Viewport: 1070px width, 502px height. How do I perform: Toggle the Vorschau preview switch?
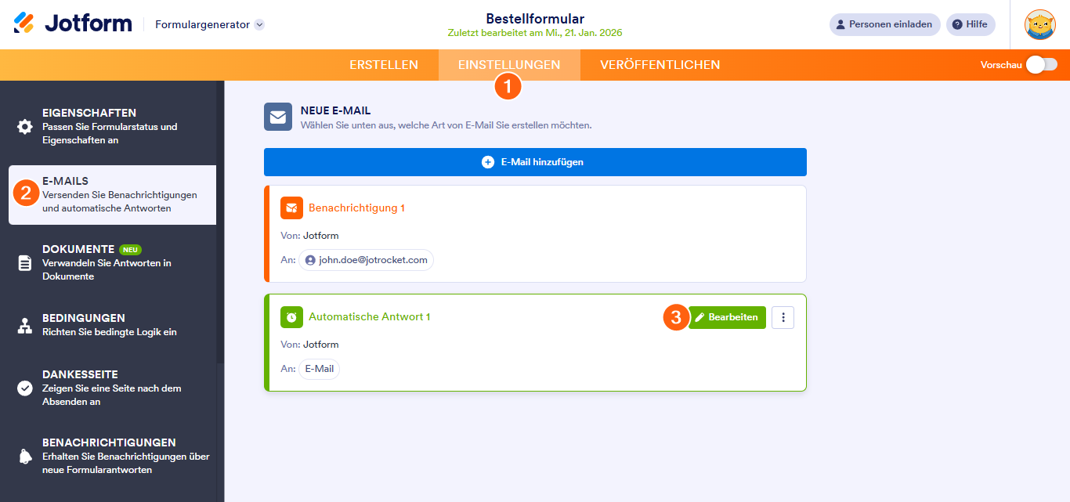pyautogui.click(x=1042, y=65)
